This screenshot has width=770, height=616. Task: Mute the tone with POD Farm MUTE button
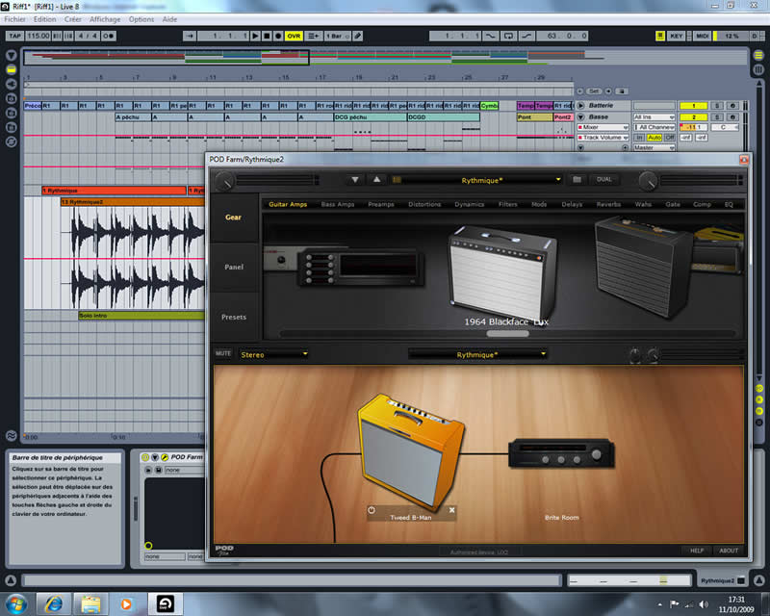[223, 353]
